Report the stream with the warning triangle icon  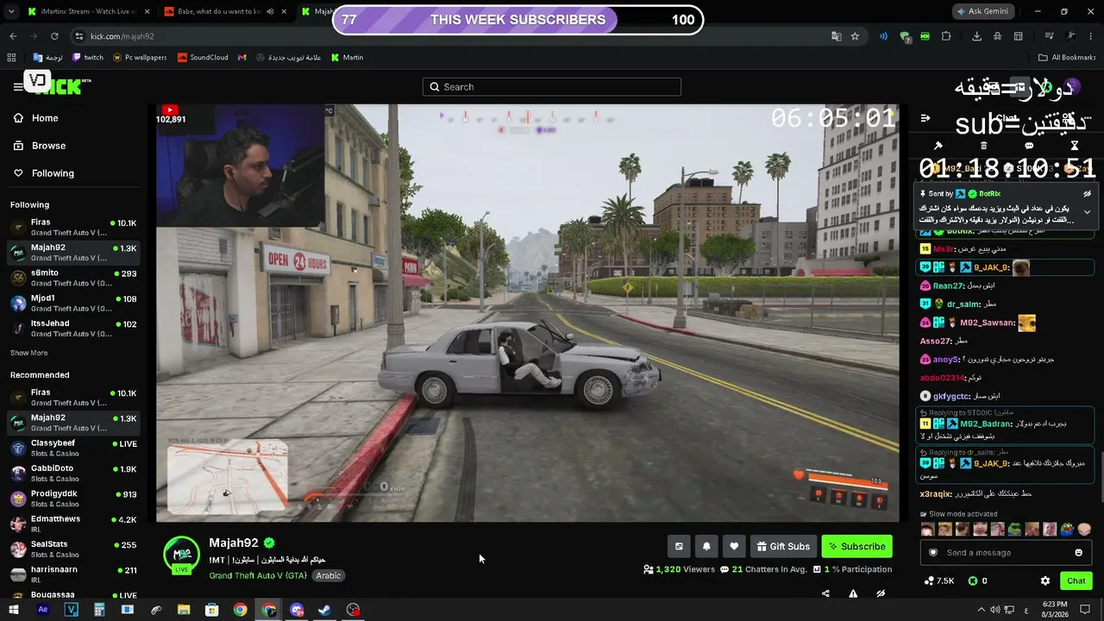[x=853, y=593]
